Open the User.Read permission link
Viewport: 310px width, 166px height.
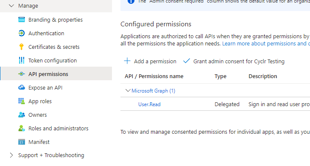click(x=149, y=104)
